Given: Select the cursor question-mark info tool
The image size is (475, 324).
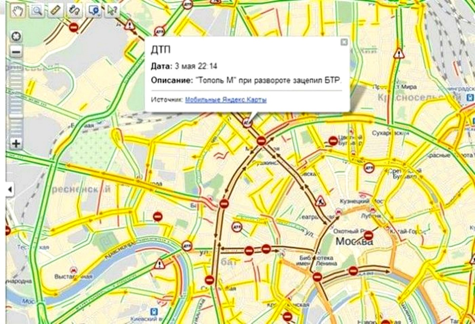Looking at the screenshot, I should (x=112, y=10).
